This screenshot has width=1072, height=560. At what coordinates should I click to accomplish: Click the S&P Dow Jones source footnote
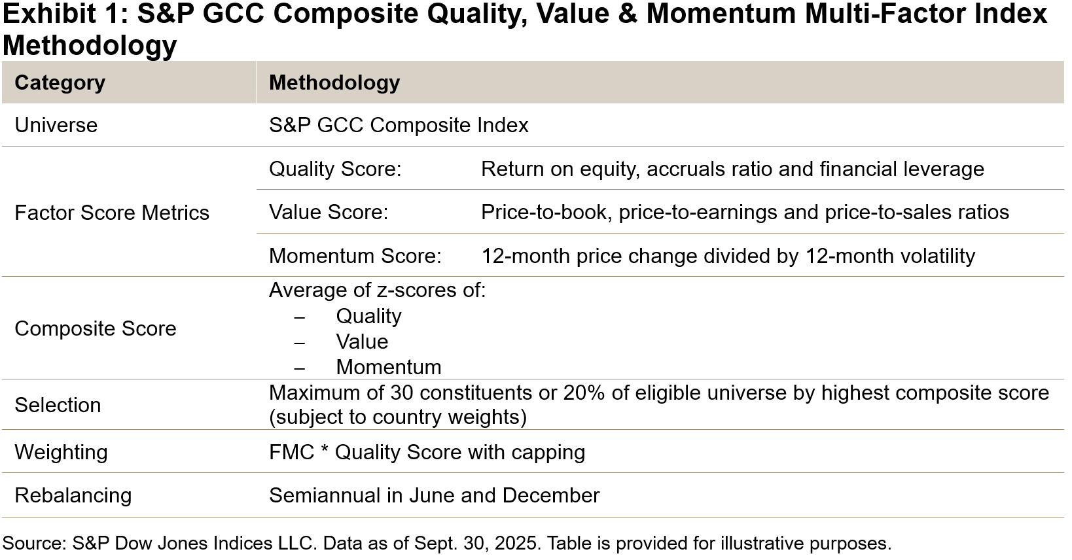[446, 544]
